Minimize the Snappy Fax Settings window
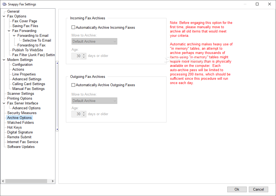 pyautogui.click(x=245, y=4)
